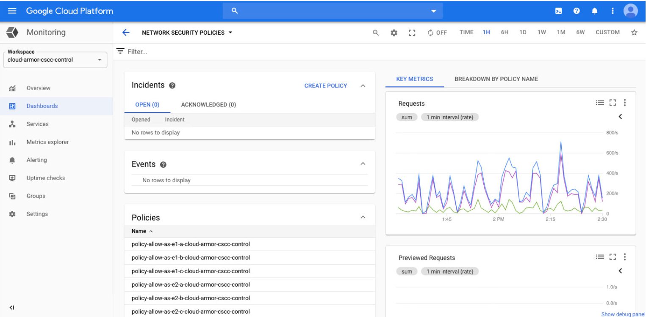
Task: Select the 1H time range
Action: tap(486, 32)
